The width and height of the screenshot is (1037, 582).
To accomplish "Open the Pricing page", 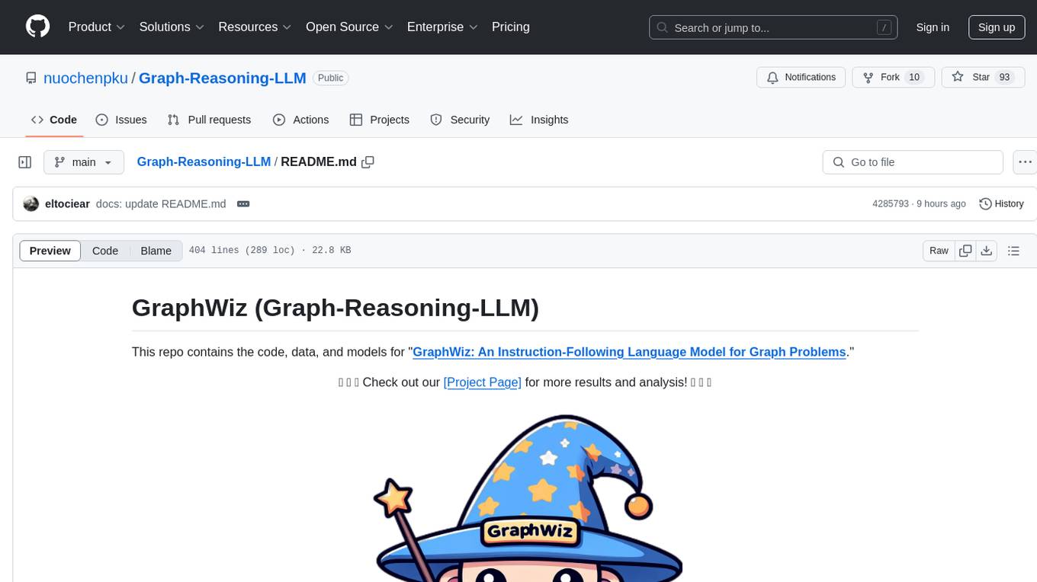I will pos(511,27).
